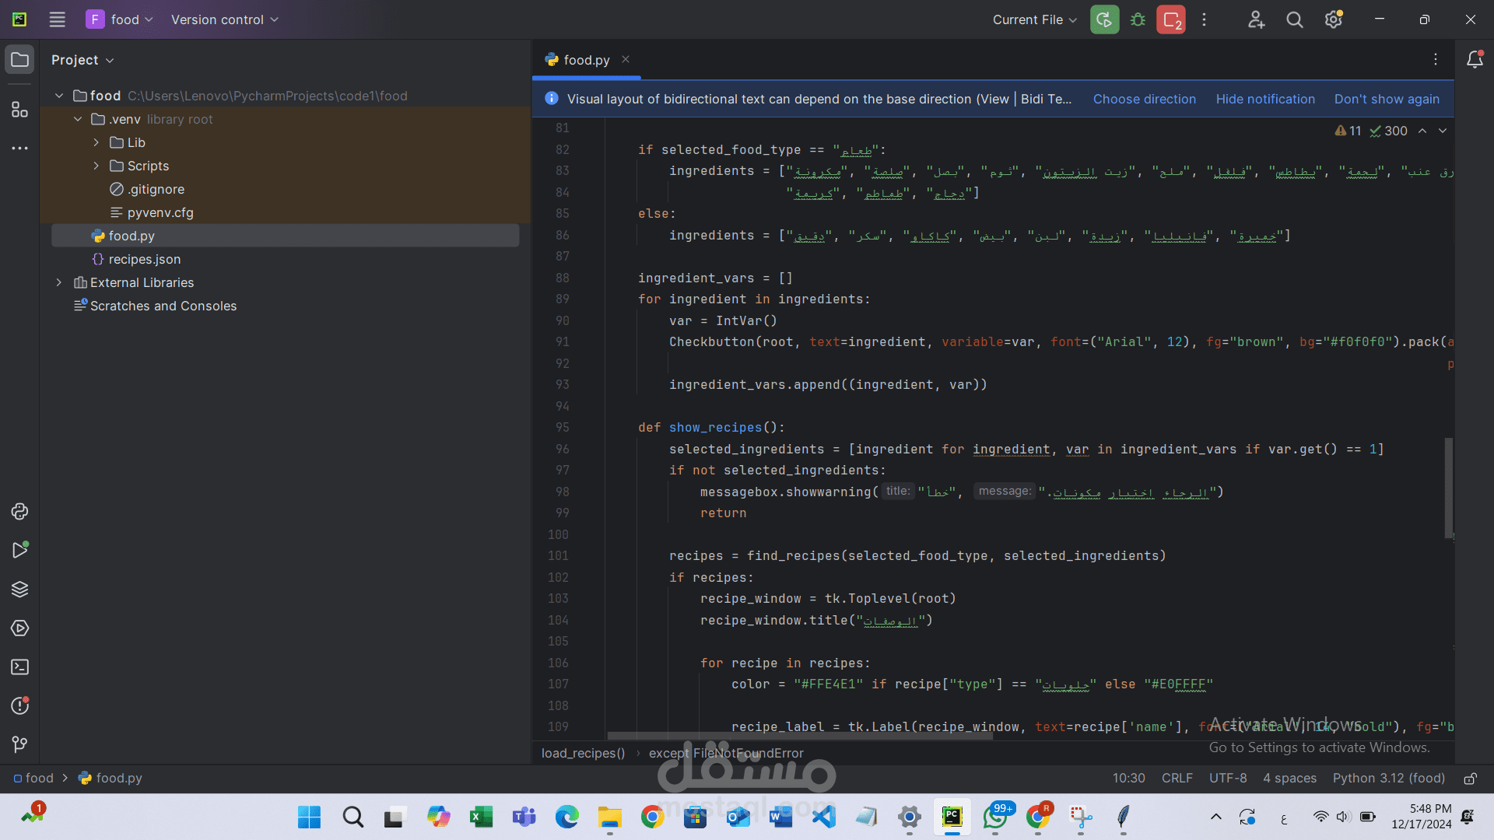Click the Debug bug icon
Screen dimensions: 1494x840
pyautogui.click(x=1138, y=19)
